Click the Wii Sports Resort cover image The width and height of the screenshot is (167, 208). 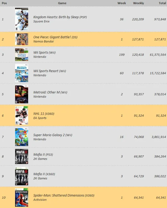(22, 73)
